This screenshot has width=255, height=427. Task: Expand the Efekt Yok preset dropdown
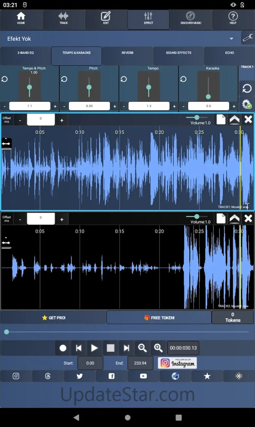click(x=231, y=39)
